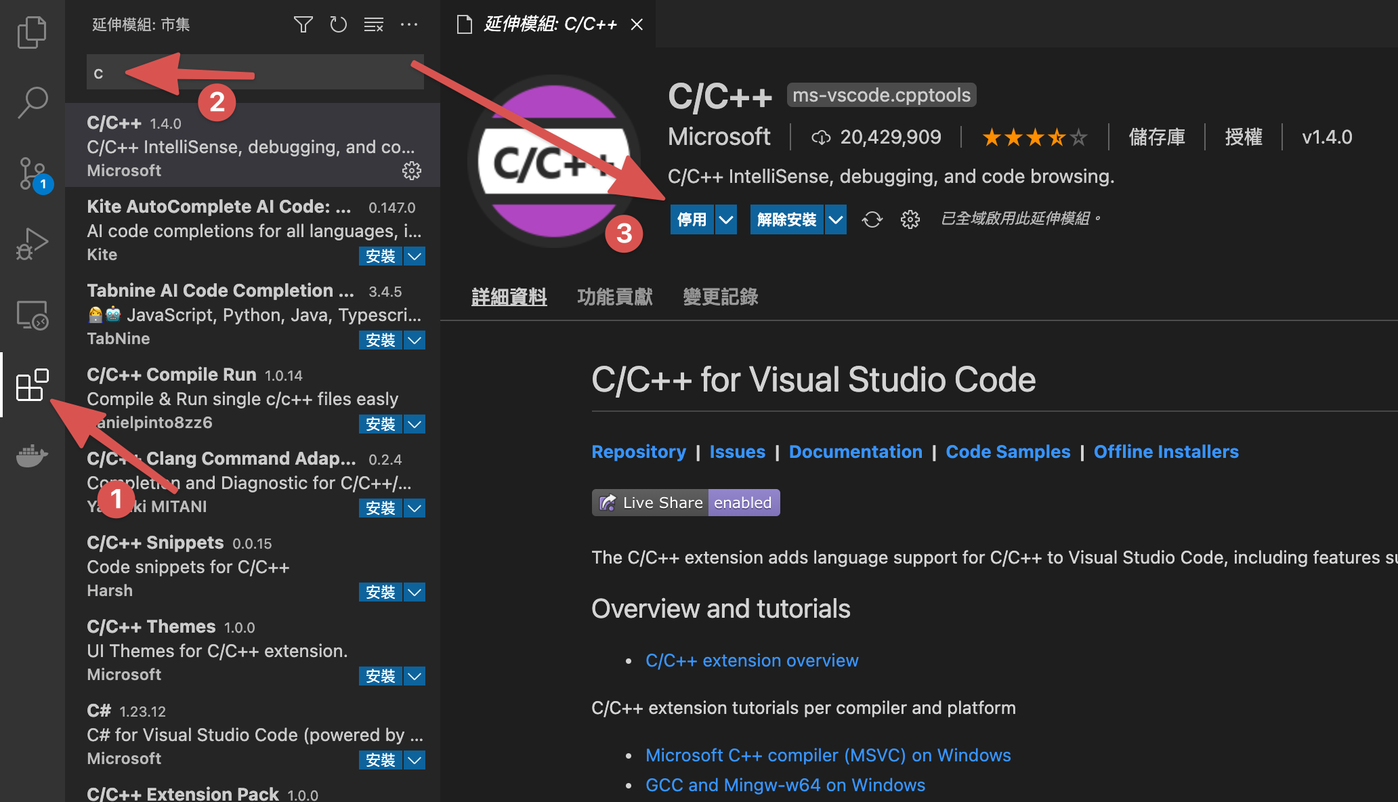Expand the Uninstall (解除安裝) dropdown arrow
The height and width of the screenshot is (802, 1398).
tap(836, 219)
